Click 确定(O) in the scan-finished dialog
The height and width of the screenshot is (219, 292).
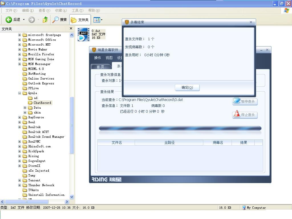(187, 88)
